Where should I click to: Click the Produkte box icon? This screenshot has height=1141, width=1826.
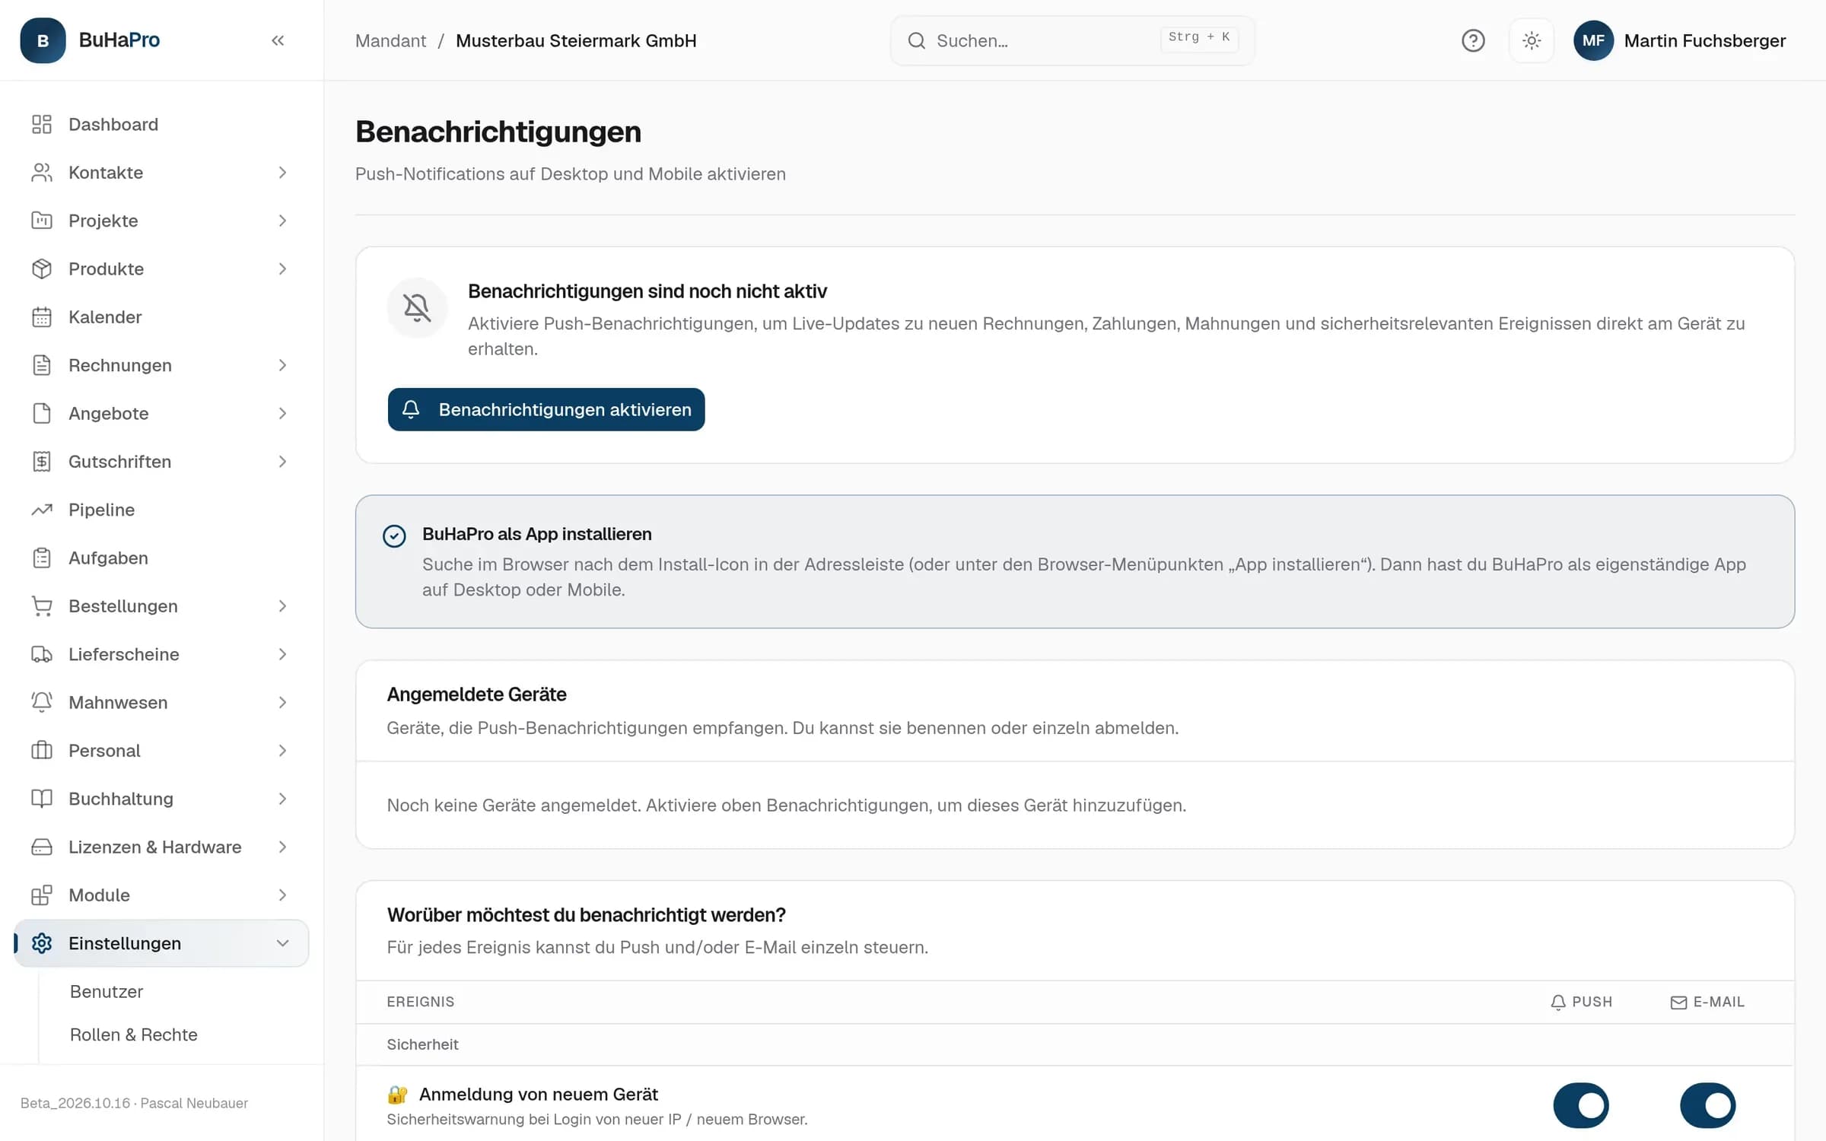click(x=42, y=269)
